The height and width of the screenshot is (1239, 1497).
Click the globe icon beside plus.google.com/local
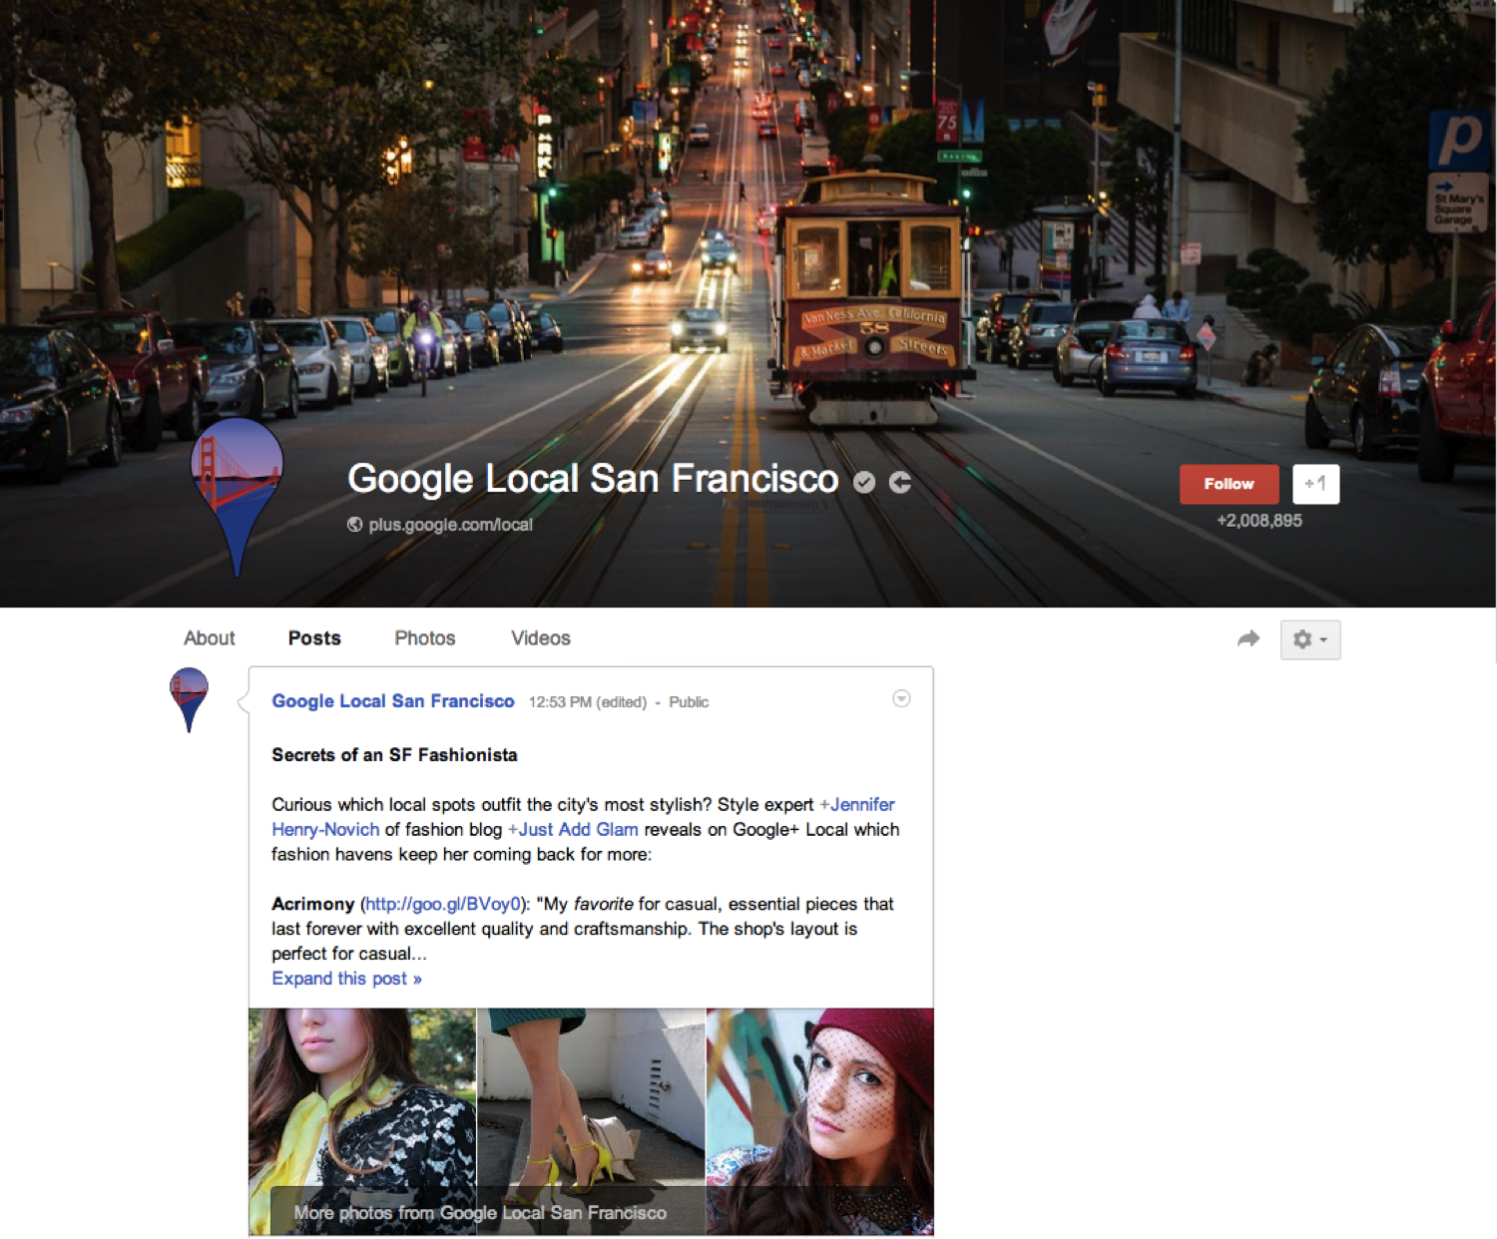coord(354,525)
